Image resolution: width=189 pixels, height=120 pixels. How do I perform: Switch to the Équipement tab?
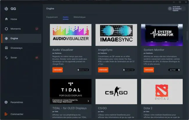[52, 17]
